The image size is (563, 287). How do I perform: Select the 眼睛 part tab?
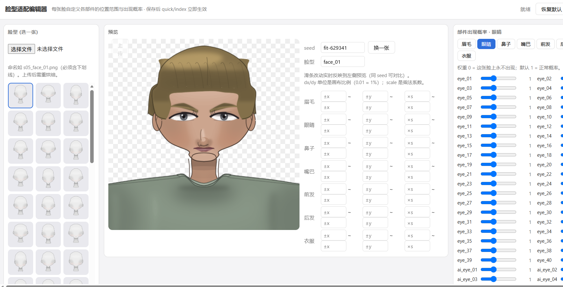pyautogui.click(x=486, y=44)
